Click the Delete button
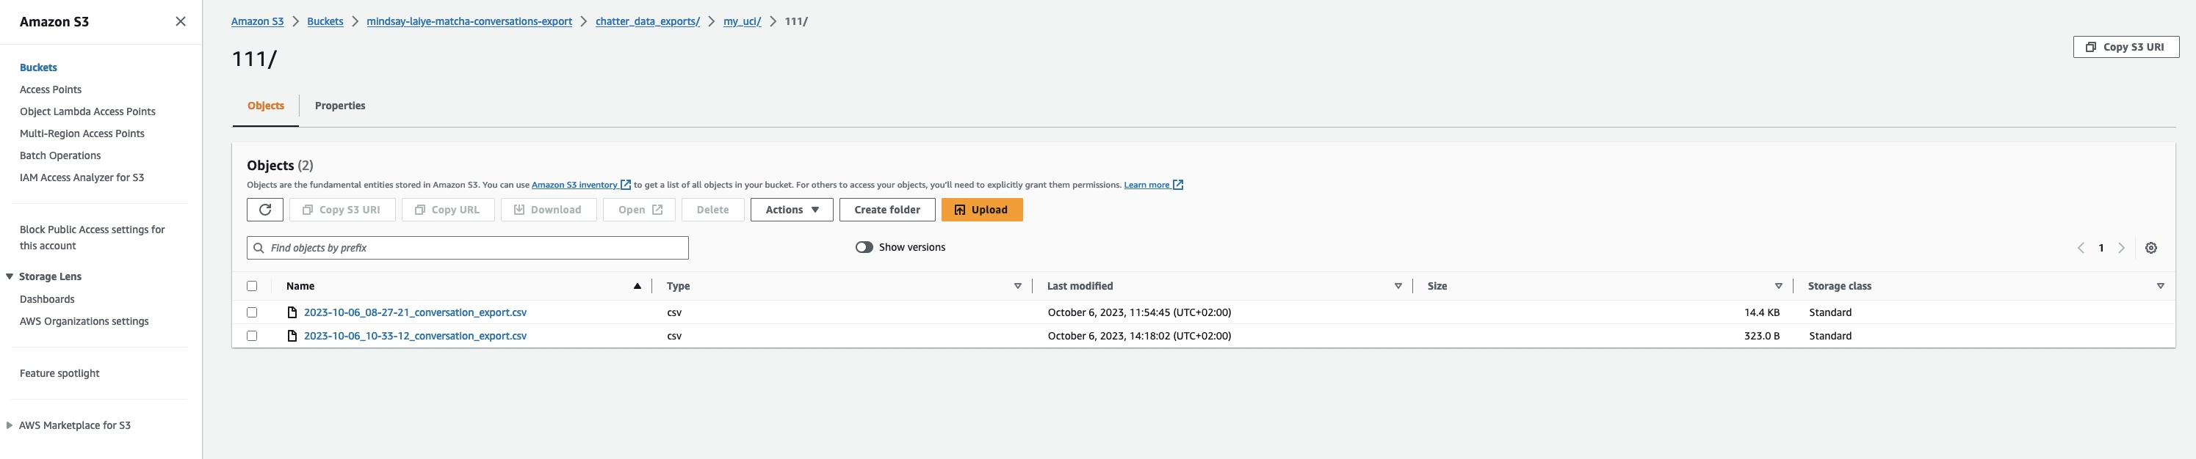Screen dimensions: 2196x459 coord(712,210)
